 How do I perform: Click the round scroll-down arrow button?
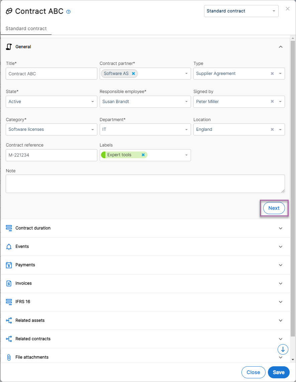click(x=283, y=350)
